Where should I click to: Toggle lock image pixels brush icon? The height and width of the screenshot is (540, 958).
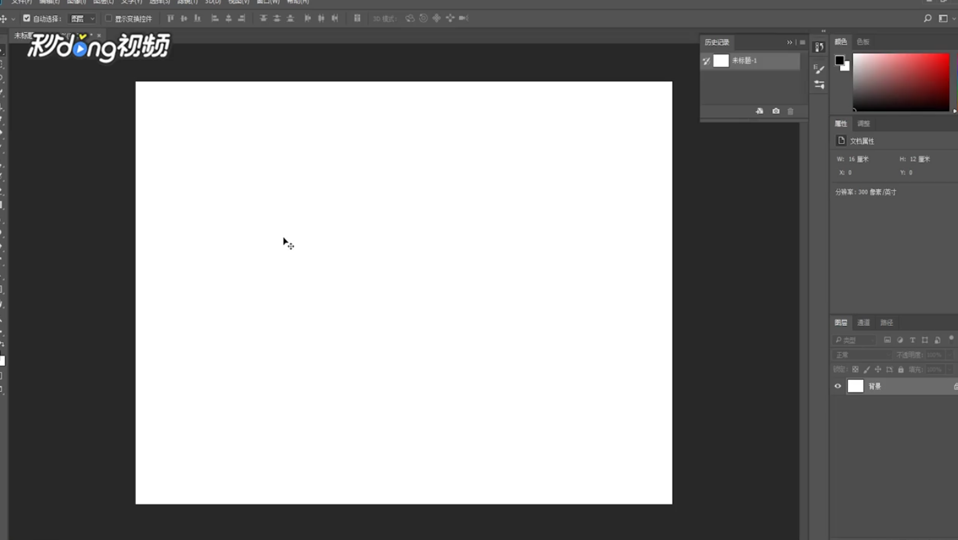point(867,370)
